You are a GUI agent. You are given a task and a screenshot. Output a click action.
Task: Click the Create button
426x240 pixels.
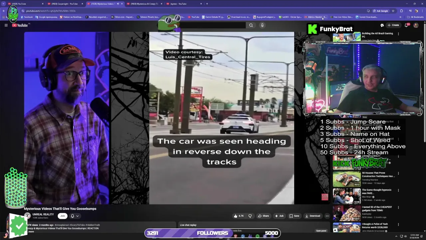(x=393, y=25)
